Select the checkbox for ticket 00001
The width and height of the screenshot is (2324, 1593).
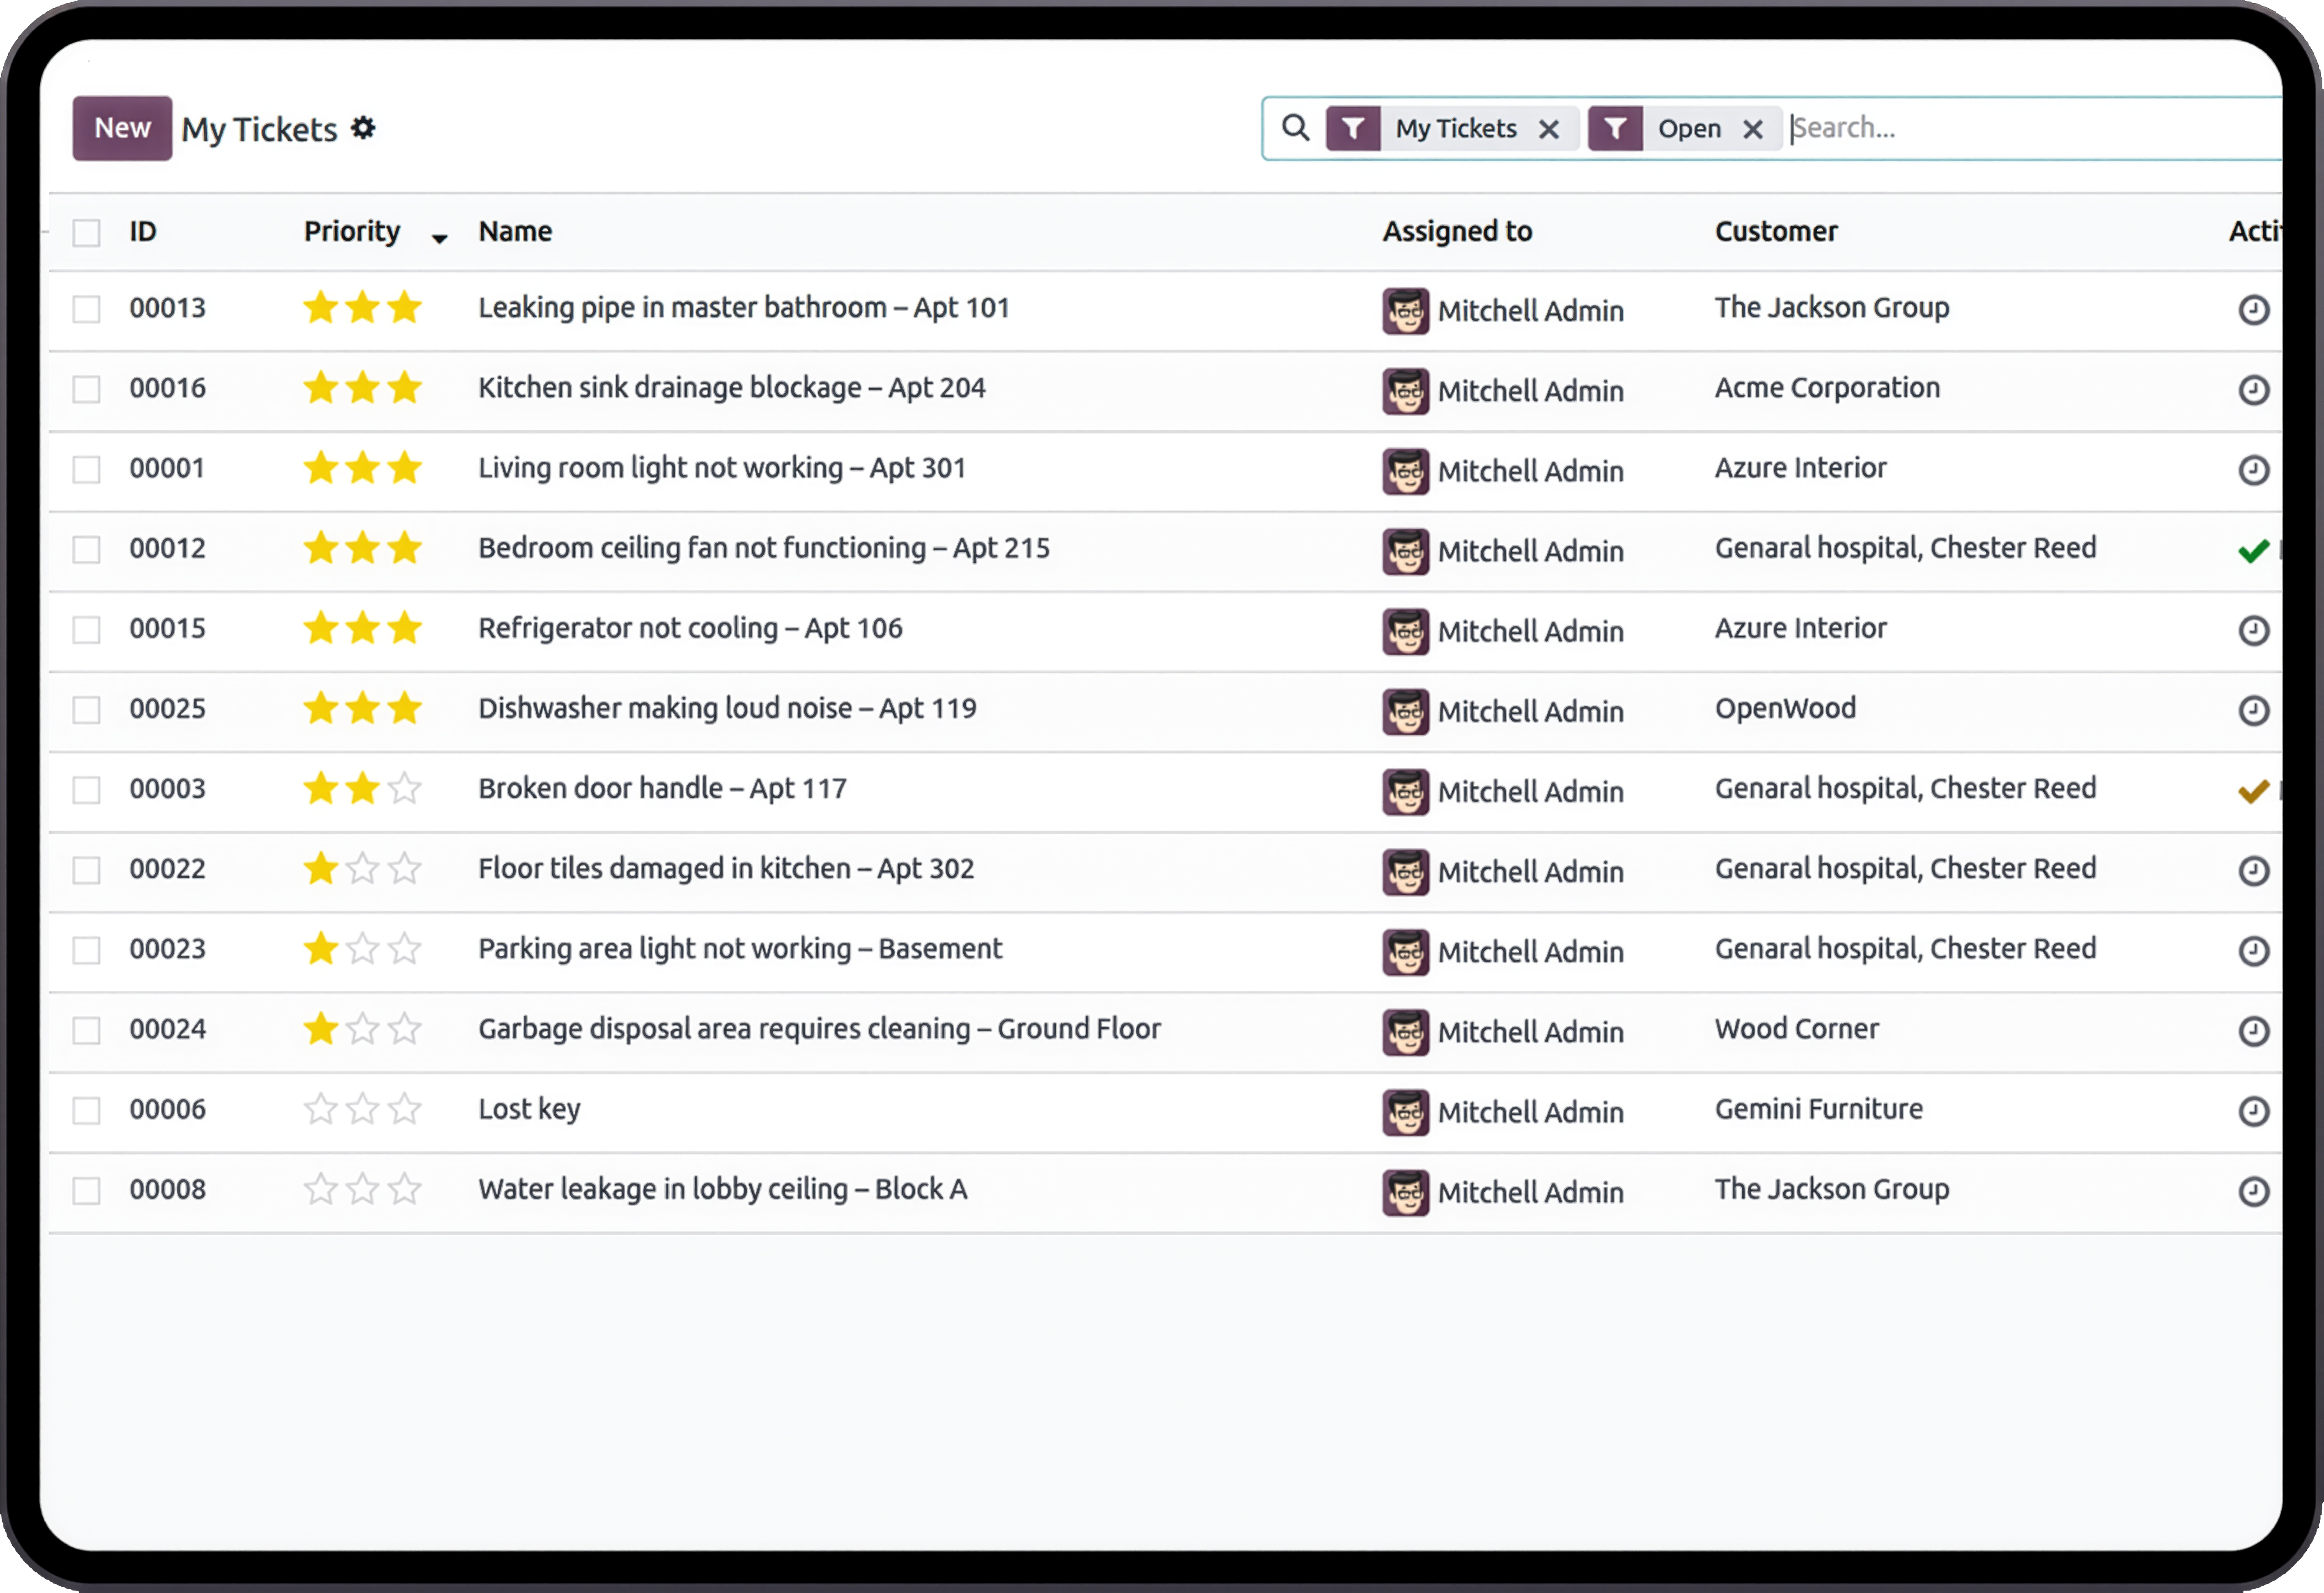coord(87,469)
